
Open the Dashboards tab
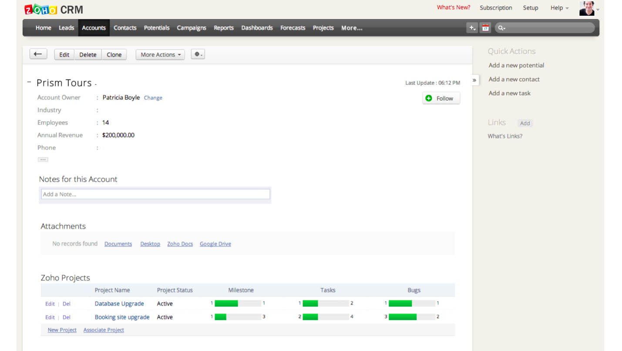click(x=257, y=28)
